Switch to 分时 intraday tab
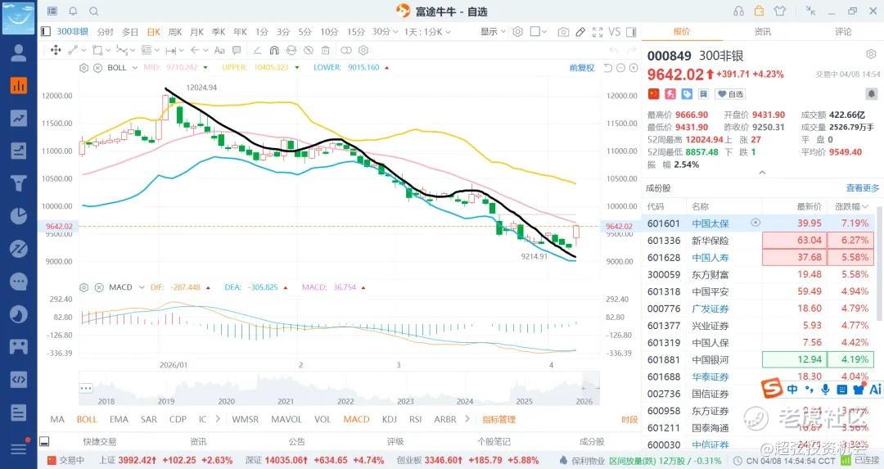This screenshot has height=469, width=884. (105, 32)
